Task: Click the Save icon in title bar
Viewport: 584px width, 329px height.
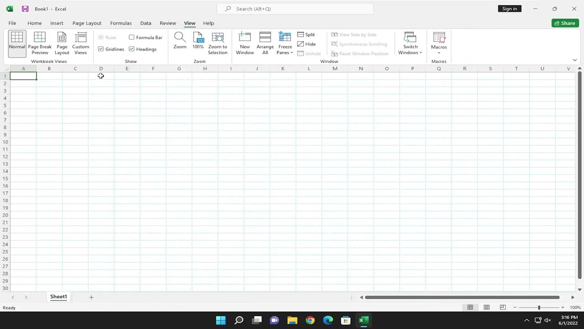Action: [25, 9]
